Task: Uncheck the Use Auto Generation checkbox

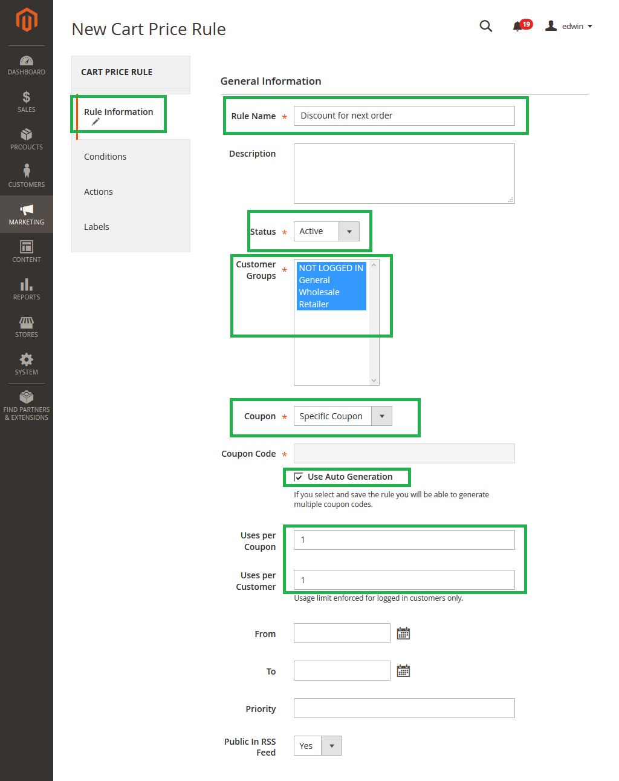Action: click(299, 477)
